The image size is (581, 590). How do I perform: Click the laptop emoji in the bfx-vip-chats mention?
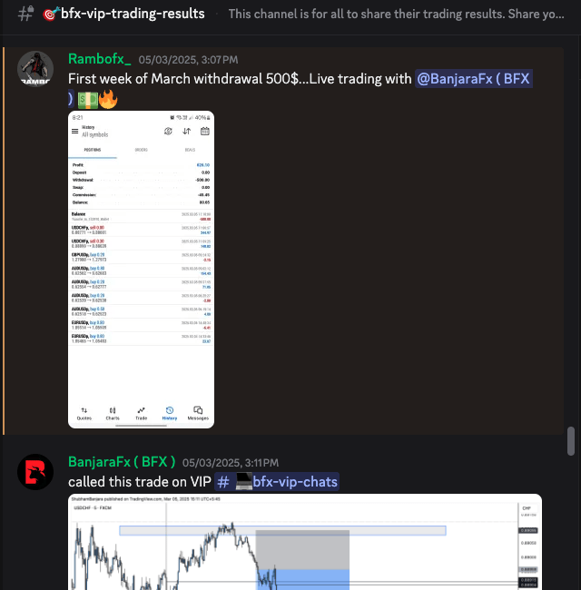pos(244,482)
